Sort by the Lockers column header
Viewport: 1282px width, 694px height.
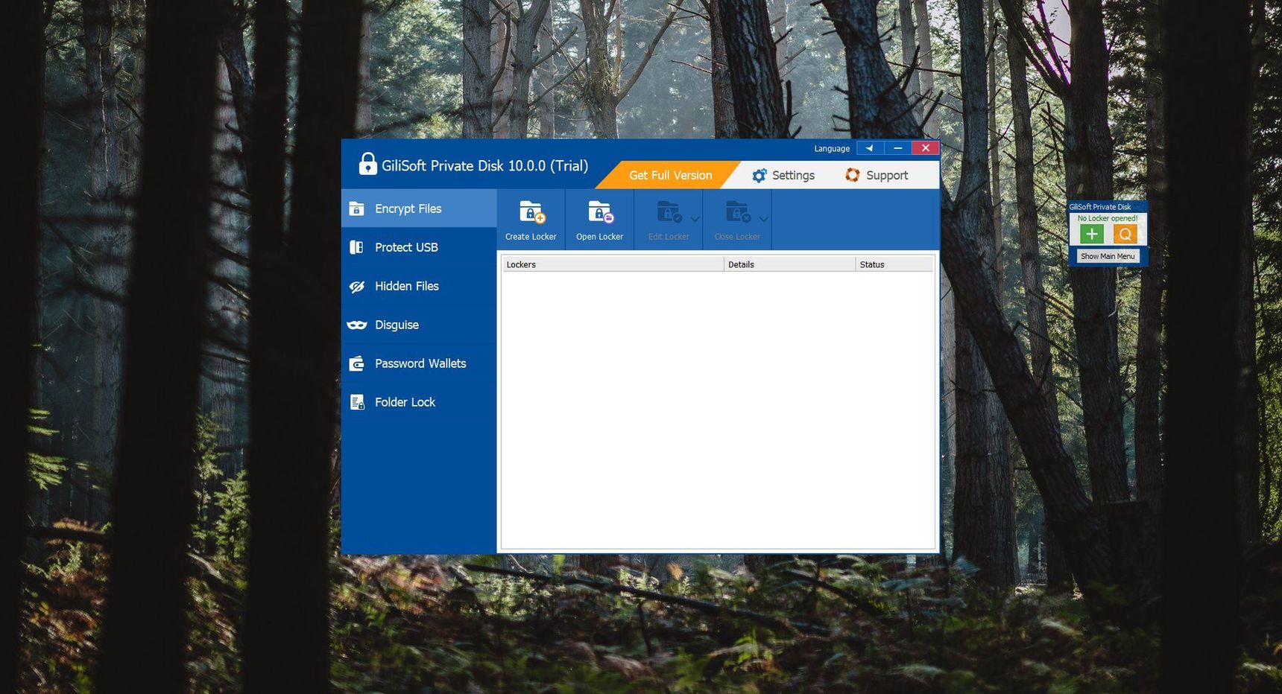(x=613, y=264)
